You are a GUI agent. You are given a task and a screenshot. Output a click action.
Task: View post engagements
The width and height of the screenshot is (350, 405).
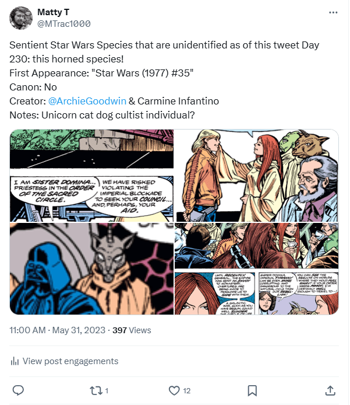(x=70, y=361)
